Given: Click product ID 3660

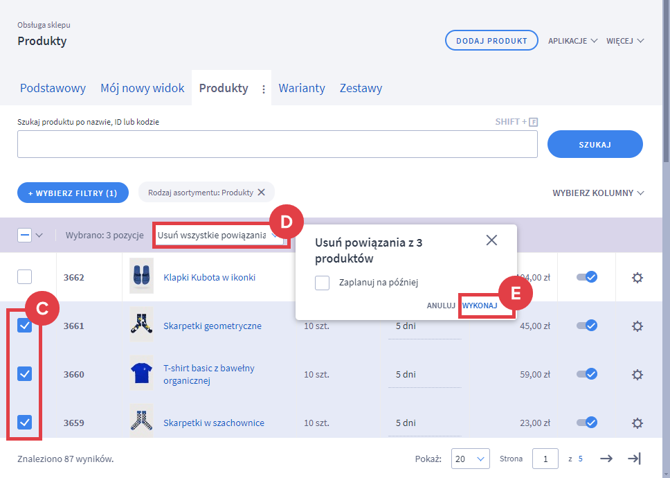Looking at the screenshot, I should point(74,375).
